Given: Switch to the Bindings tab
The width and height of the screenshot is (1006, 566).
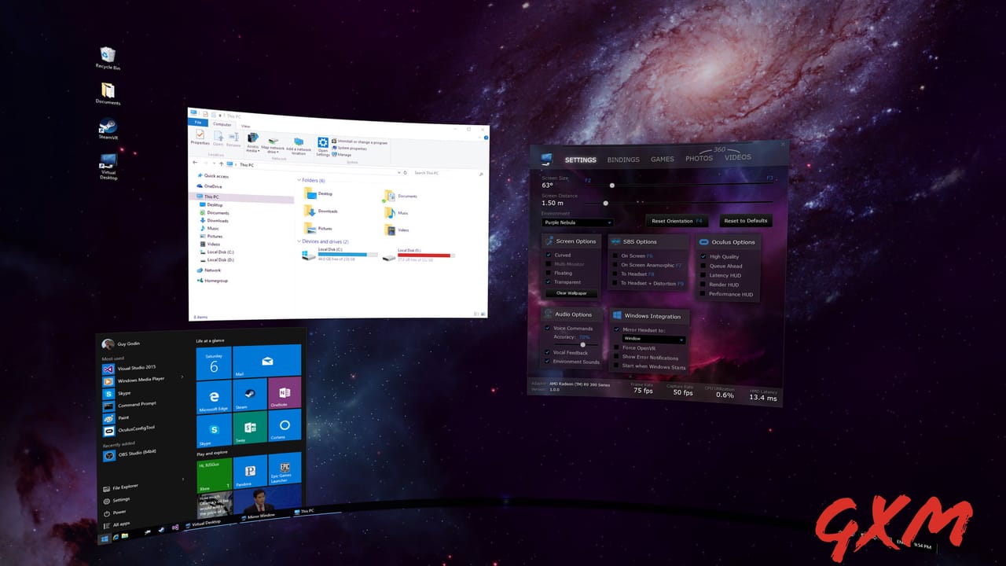Looking at the screenshot, I should pos(623,160).
